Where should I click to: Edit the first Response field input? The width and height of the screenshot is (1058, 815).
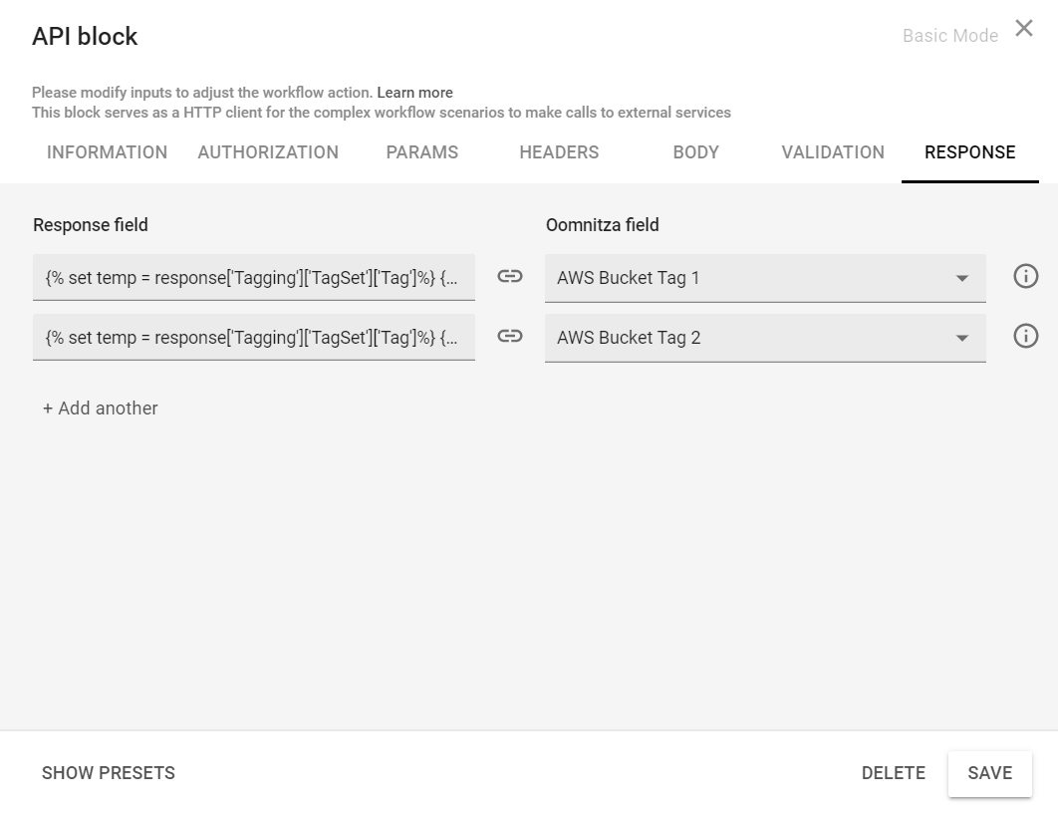253,278
